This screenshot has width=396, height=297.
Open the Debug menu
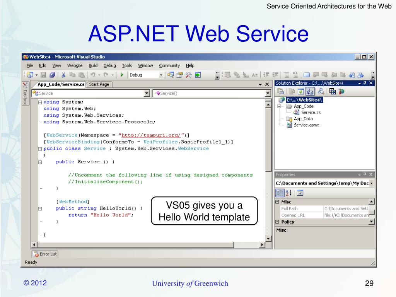click(x=109, y=66)
